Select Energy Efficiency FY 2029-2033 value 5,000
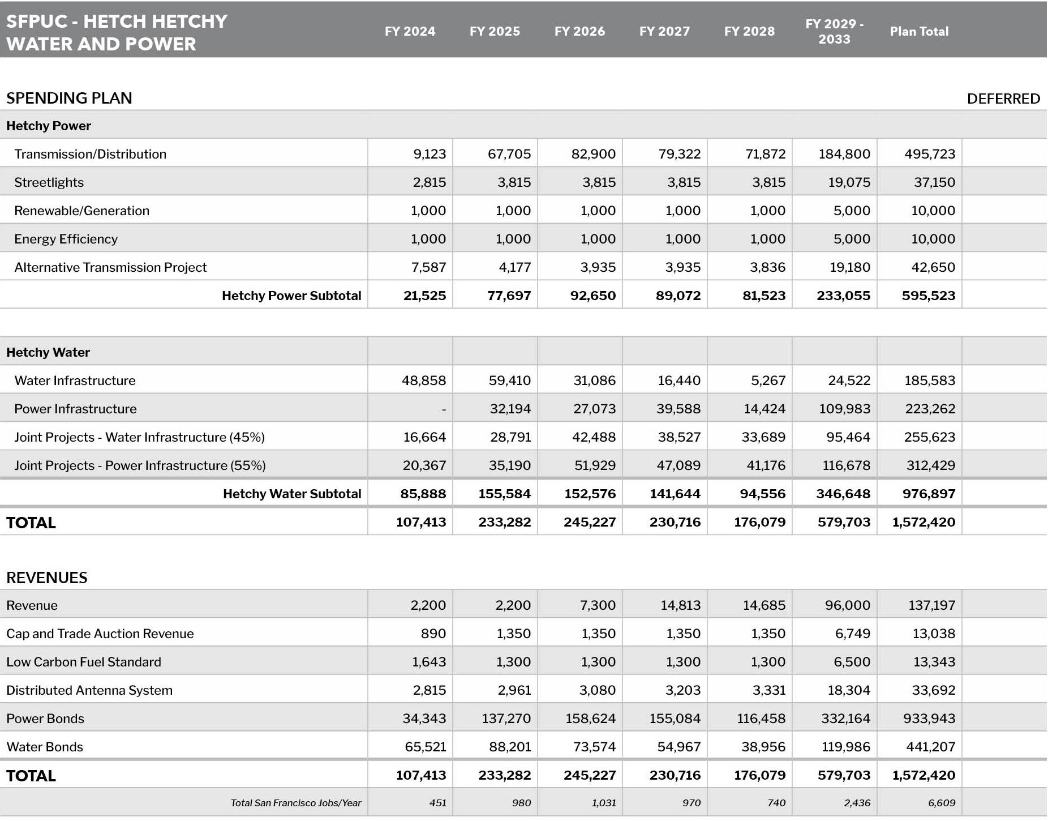Screen dimensions: 1048x821 (x=852, y=239)
